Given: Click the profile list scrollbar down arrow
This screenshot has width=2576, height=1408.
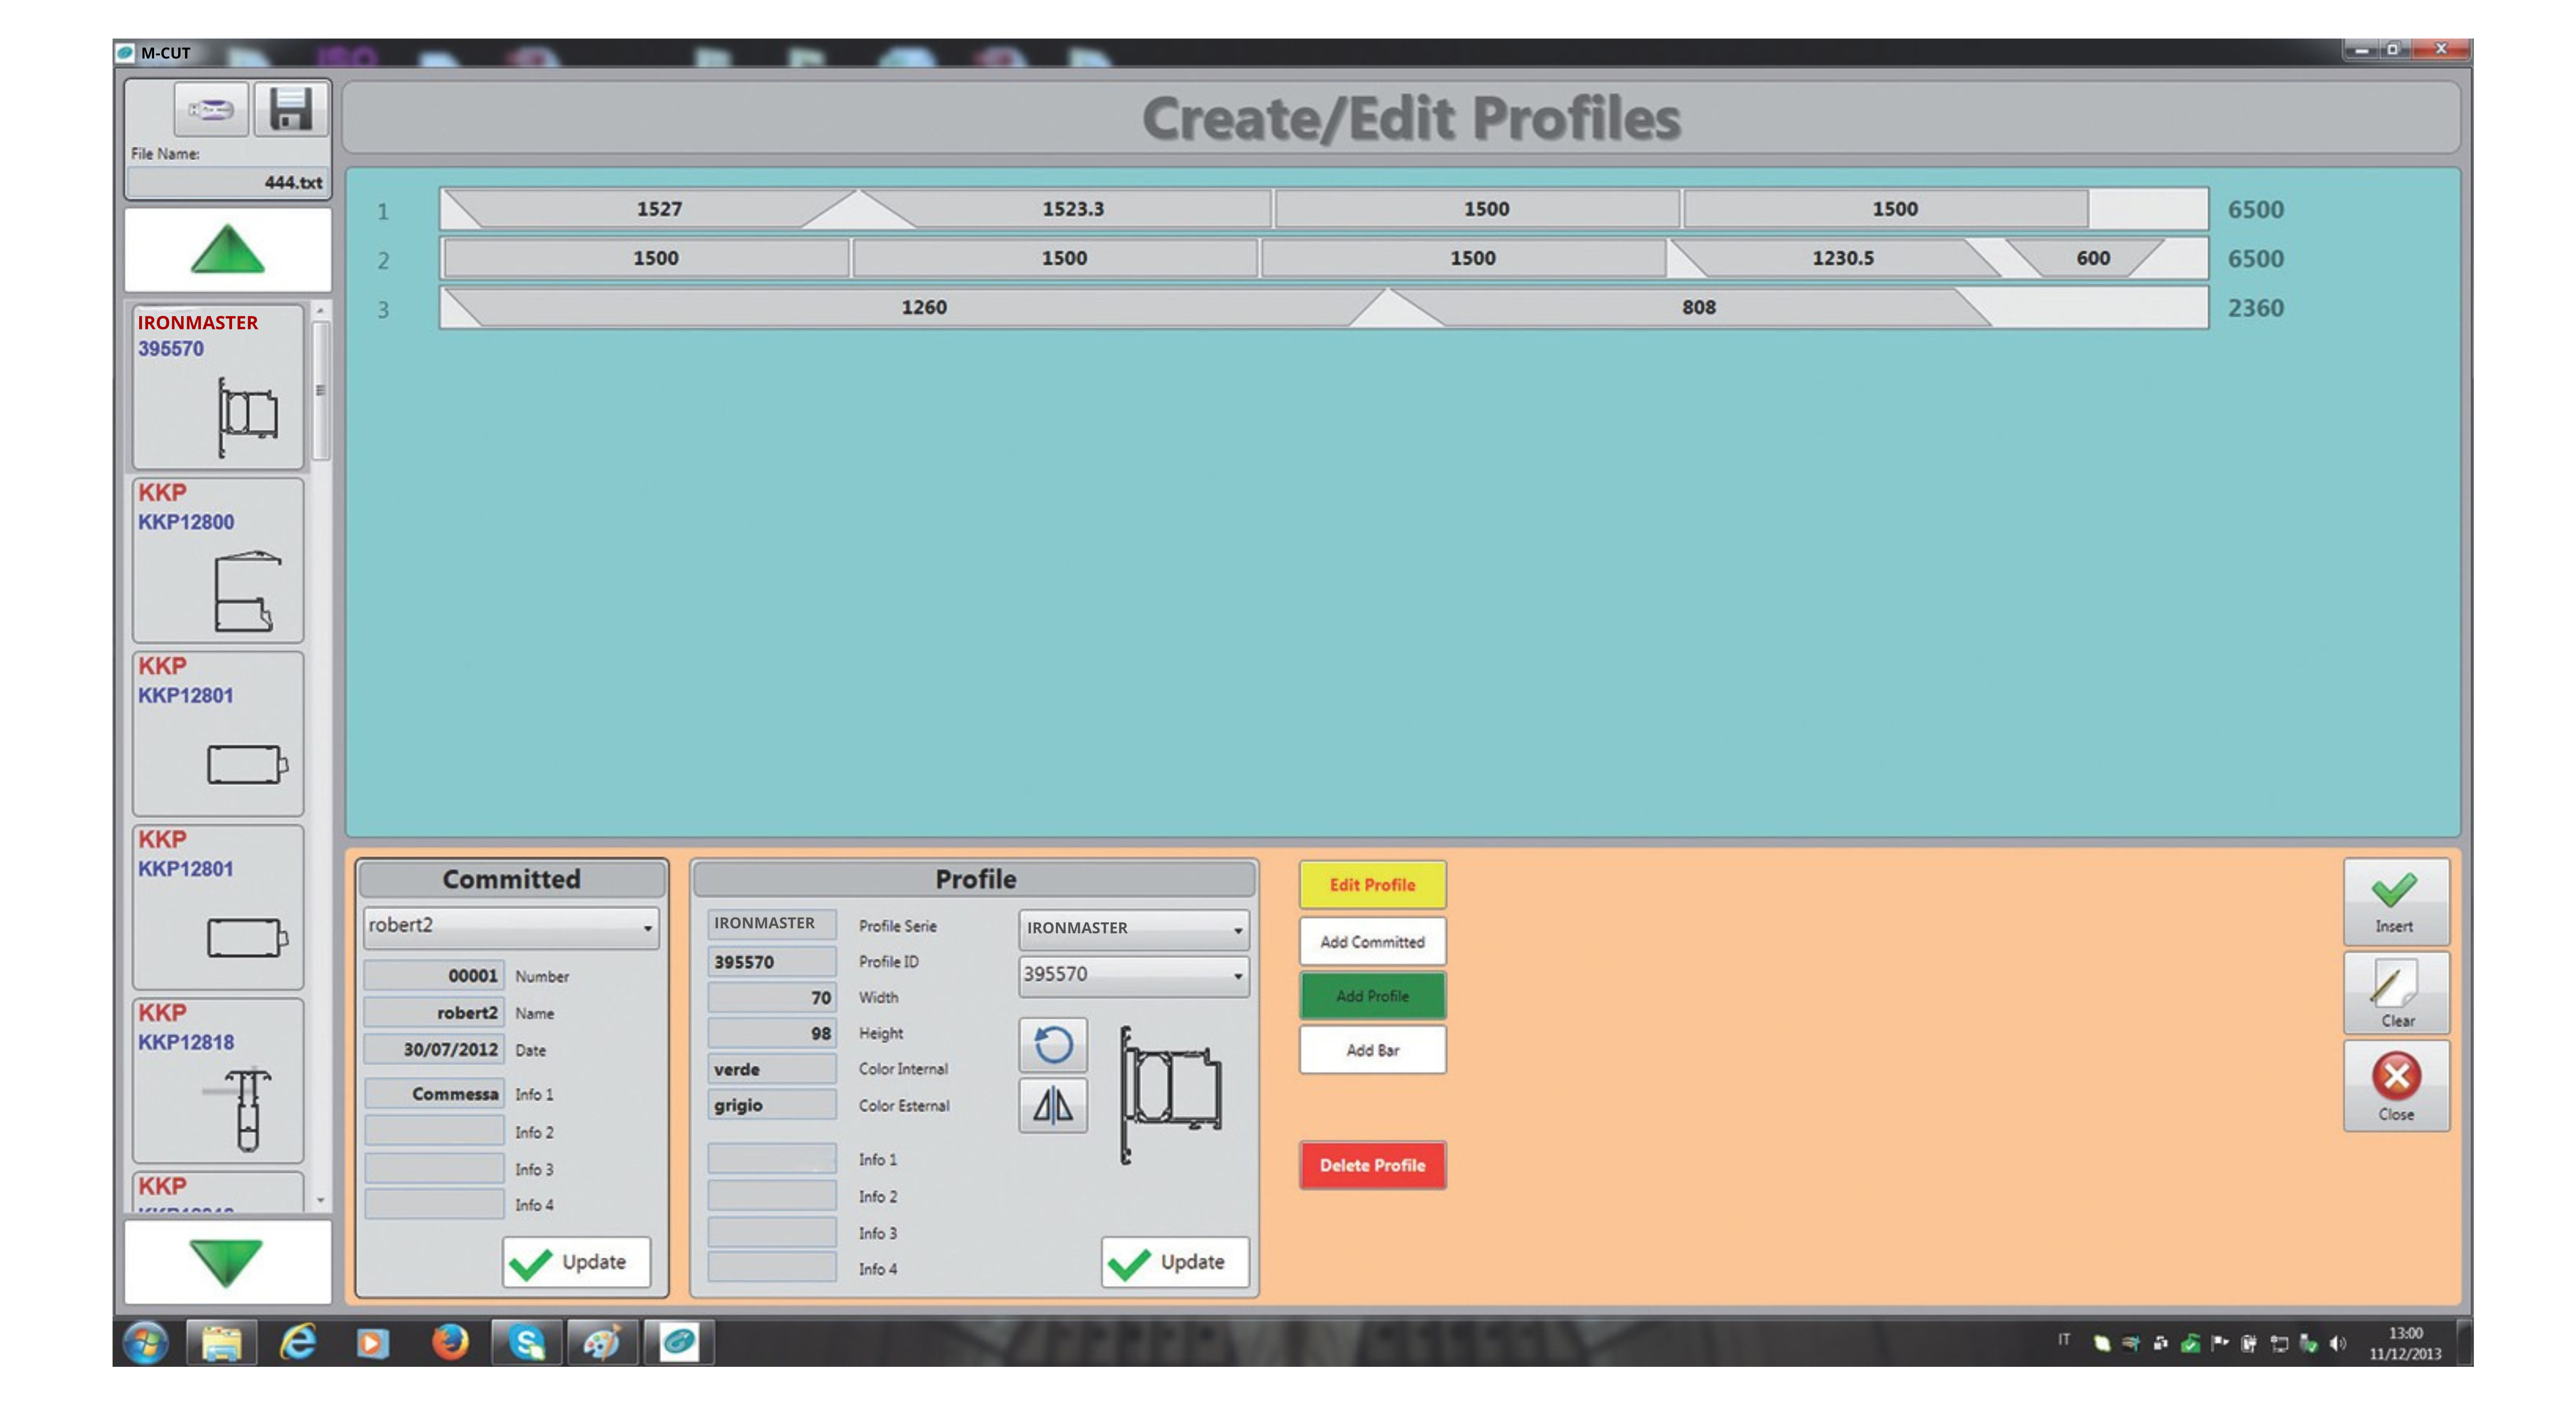Looking at the screenshot, I should pyautogui.click(x=320, y=1200).
